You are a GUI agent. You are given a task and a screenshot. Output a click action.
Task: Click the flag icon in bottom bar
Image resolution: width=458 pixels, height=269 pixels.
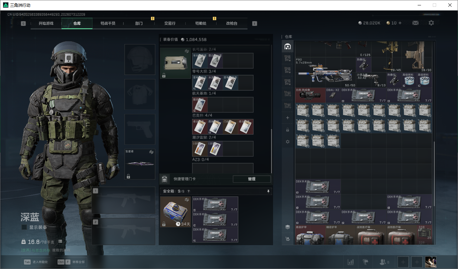(366, 262)
